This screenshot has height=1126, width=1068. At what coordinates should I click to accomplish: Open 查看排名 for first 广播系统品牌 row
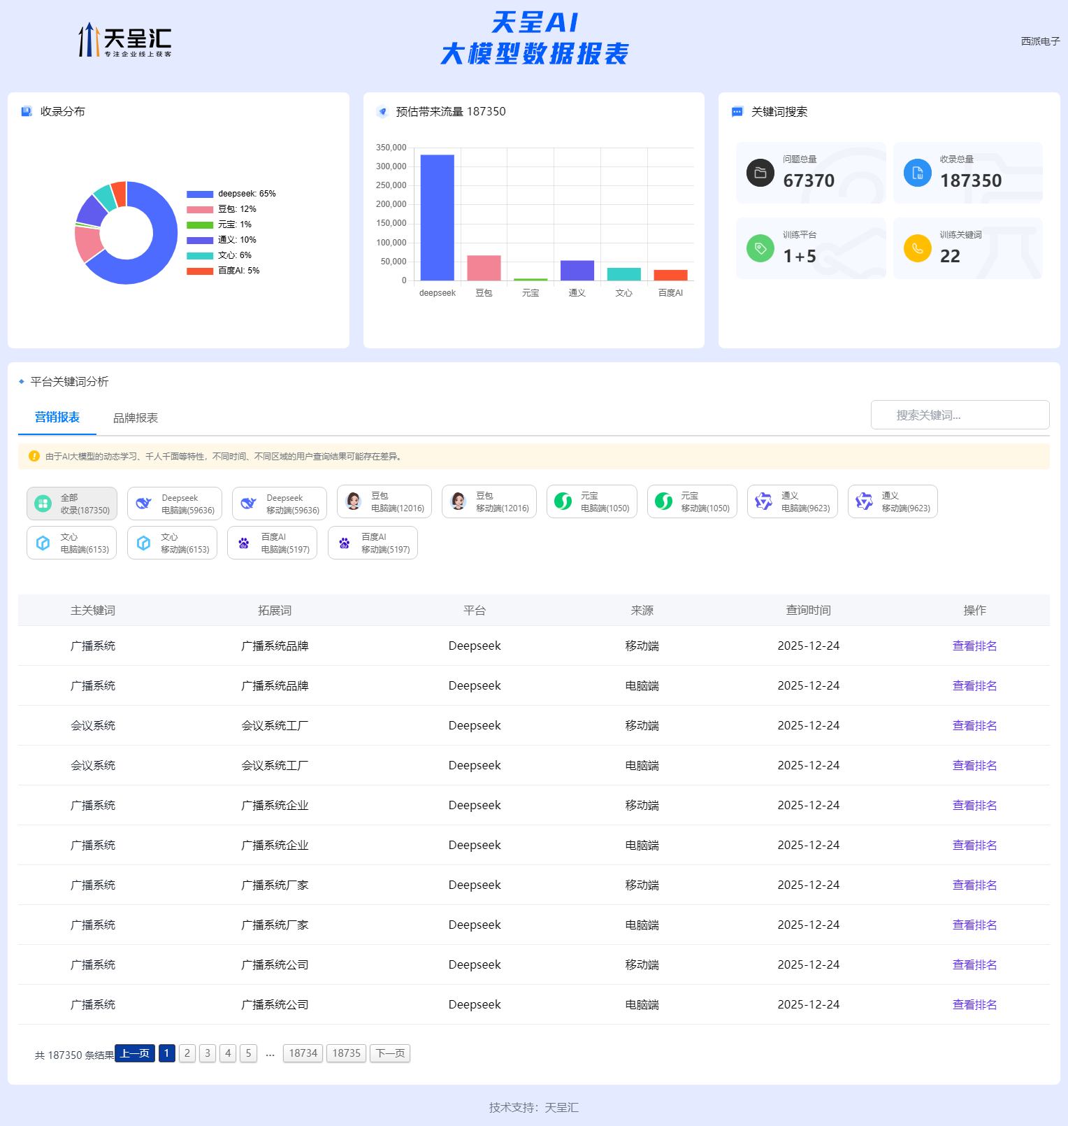pos(974,646)
